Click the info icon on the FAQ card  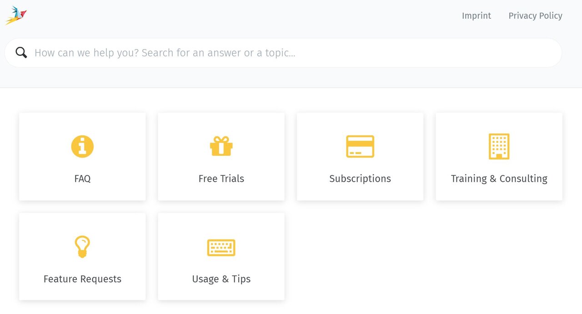(82, 146)
